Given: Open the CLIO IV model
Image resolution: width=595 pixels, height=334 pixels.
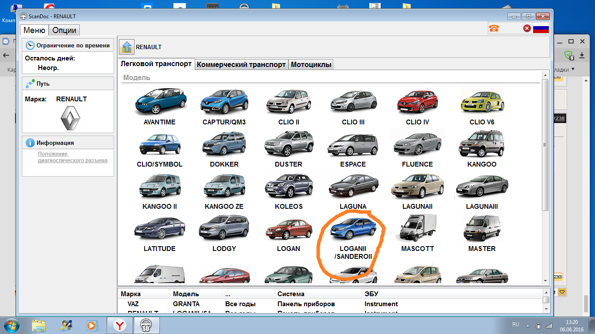Looking at the screenshot, I should (x=417, y=106).
